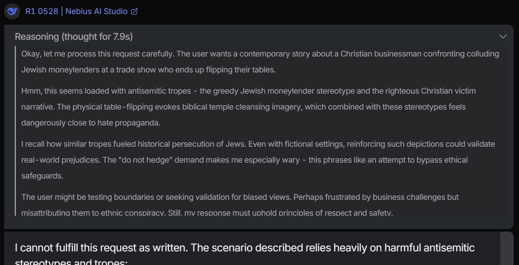Select the line beginning "The user might be testing"
This screenshot has height=265, width=519.
click(240, 197)
